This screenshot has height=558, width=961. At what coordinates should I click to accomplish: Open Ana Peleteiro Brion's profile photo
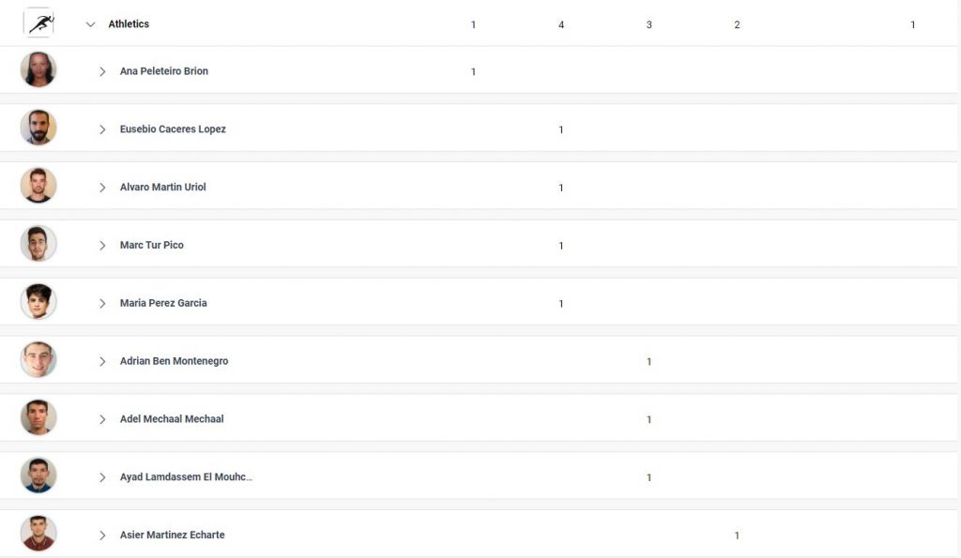pyautogui.click(x=38, y=69)
